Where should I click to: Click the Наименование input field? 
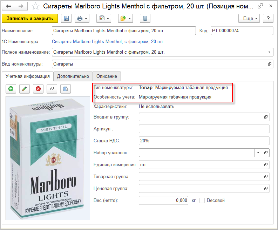[124, 31]
